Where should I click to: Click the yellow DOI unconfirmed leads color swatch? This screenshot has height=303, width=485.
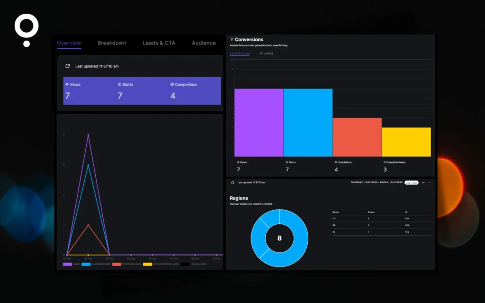[147, 264]
